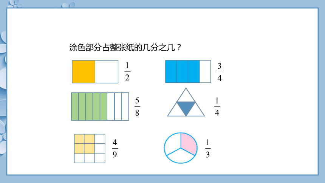Click the bottom white sector of circle
This screenshot has width=325, height=183.
coord(181,156)
